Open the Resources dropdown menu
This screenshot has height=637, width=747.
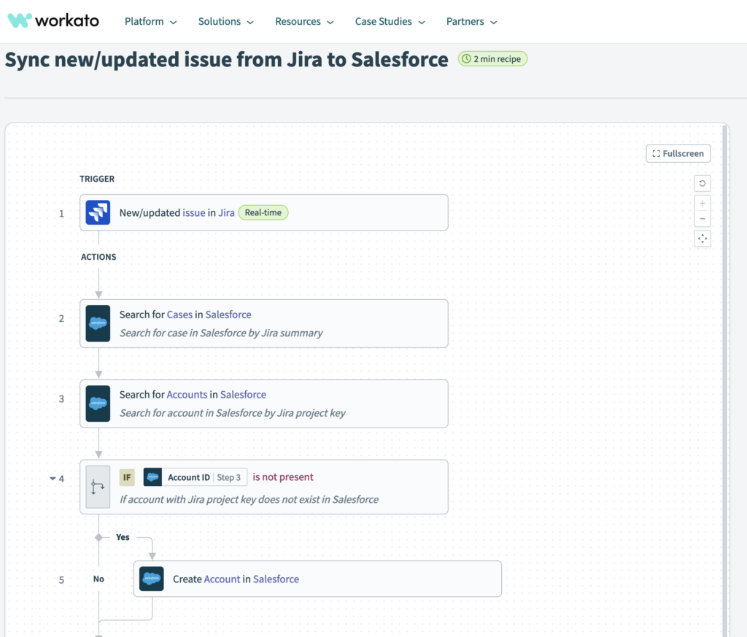coord(304,22)
